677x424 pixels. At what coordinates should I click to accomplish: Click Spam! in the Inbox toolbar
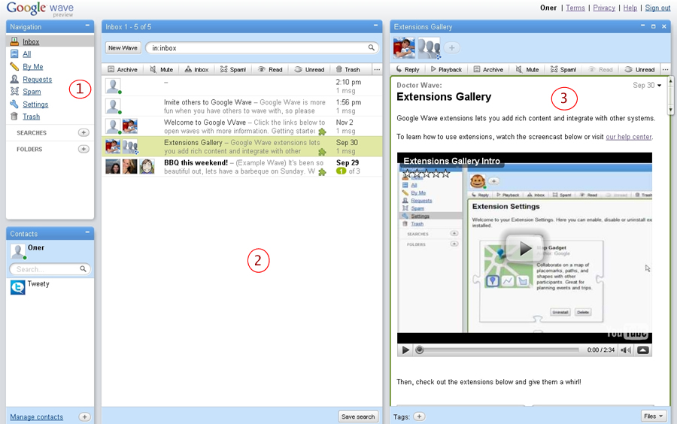pos(233,69)
